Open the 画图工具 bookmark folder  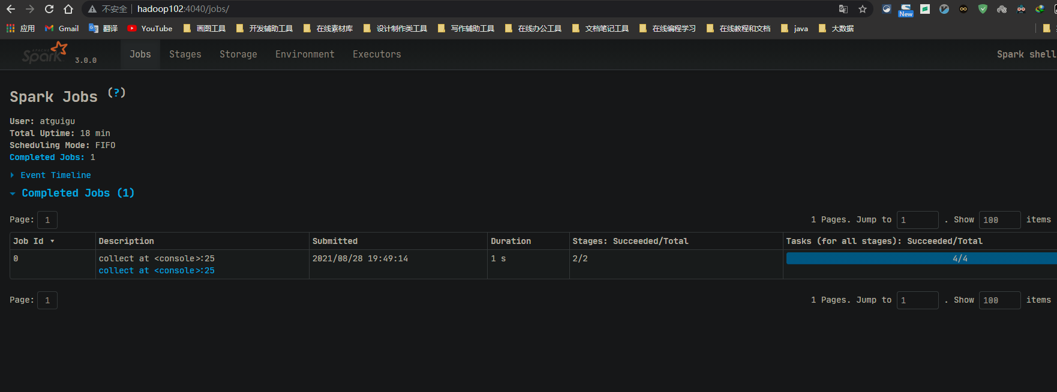click(205, 28)
